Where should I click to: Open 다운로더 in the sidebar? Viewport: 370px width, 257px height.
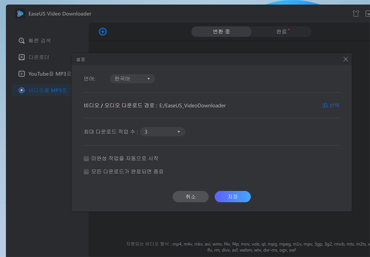click(x=34, y=57)
